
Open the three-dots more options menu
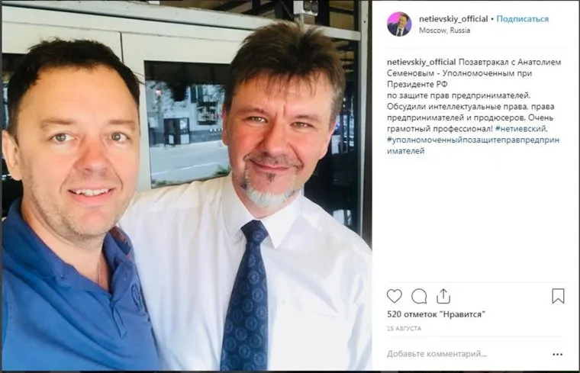click(x=557, y=354)
